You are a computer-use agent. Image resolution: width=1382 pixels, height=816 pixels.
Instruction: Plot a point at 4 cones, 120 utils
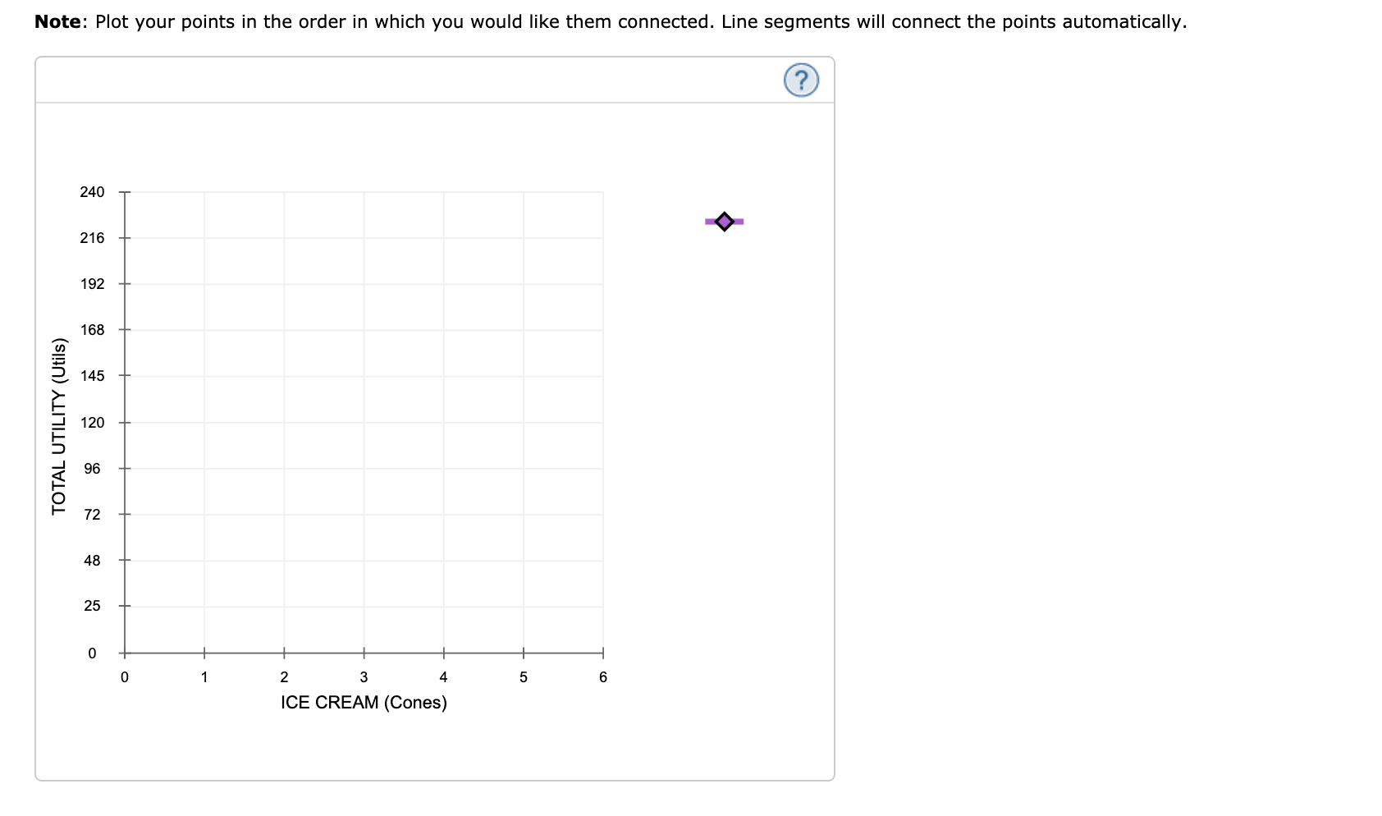(443, 422)
